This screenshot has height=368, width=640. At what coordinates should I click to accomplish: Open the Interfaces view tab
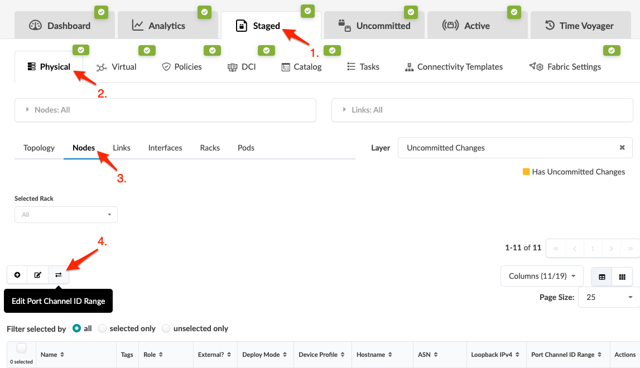(165, 148)
